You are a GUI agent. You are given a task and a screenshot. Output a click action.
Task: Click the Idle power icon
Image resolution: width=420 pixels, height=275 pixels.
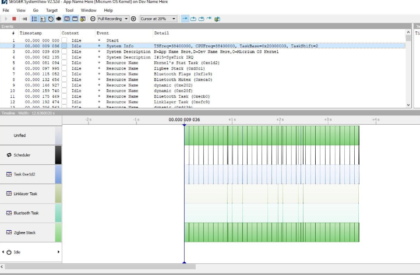9,252
